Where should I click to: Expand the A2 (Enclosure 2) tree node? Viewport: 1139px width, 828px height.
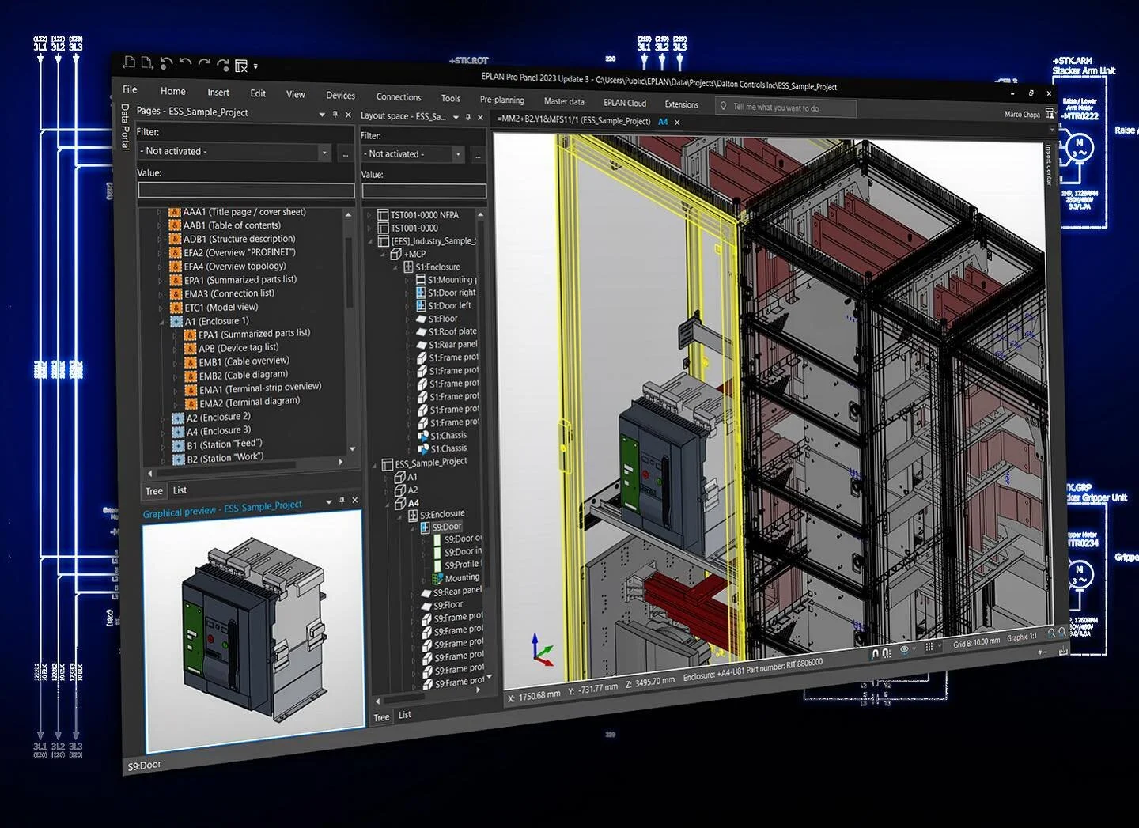coord(162,418)
